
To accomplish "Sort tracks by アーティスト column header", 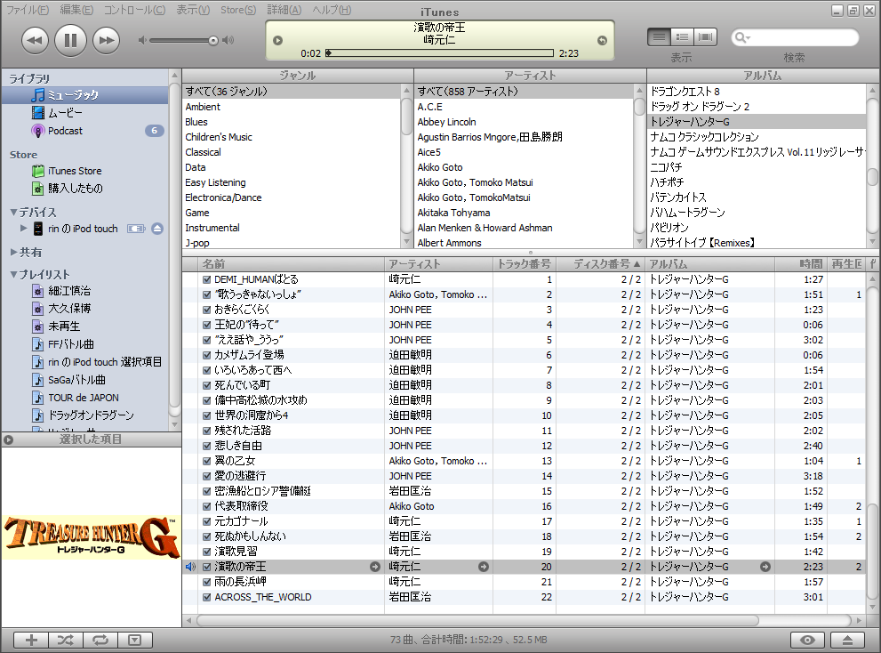I will (439, 264).
